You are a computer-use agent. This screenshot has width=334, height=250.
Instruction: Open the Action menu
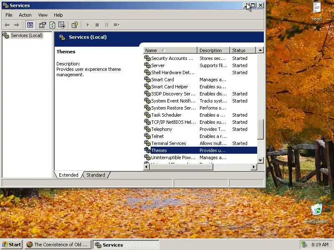point(25,15)
